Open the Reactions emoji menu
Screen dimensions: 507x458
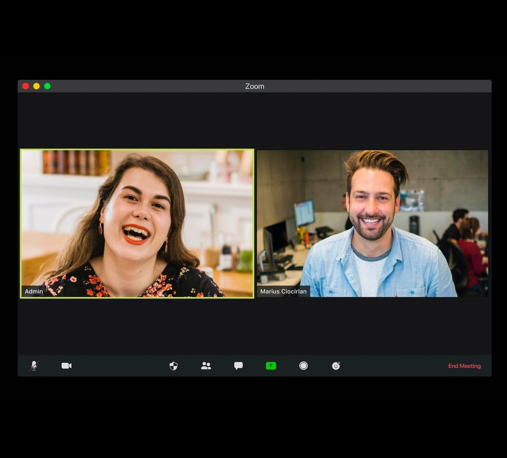pyautogui.click(x=336, y=365)
